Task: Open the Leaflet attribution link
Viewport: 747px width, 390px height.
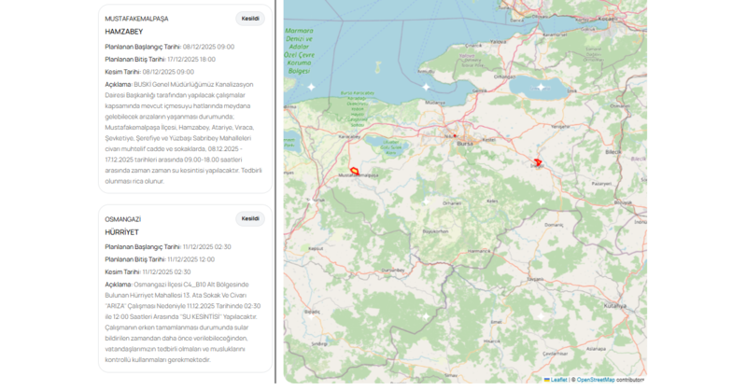Action: point(558,380)
